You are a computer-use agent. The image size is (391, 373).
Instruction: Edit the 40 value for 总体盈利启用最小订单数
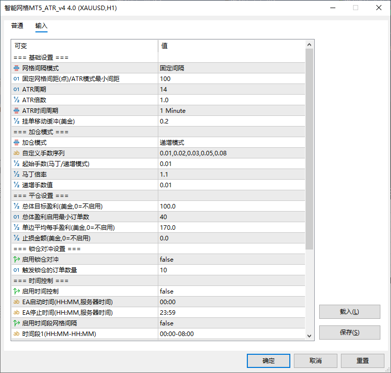click(232, 217)
